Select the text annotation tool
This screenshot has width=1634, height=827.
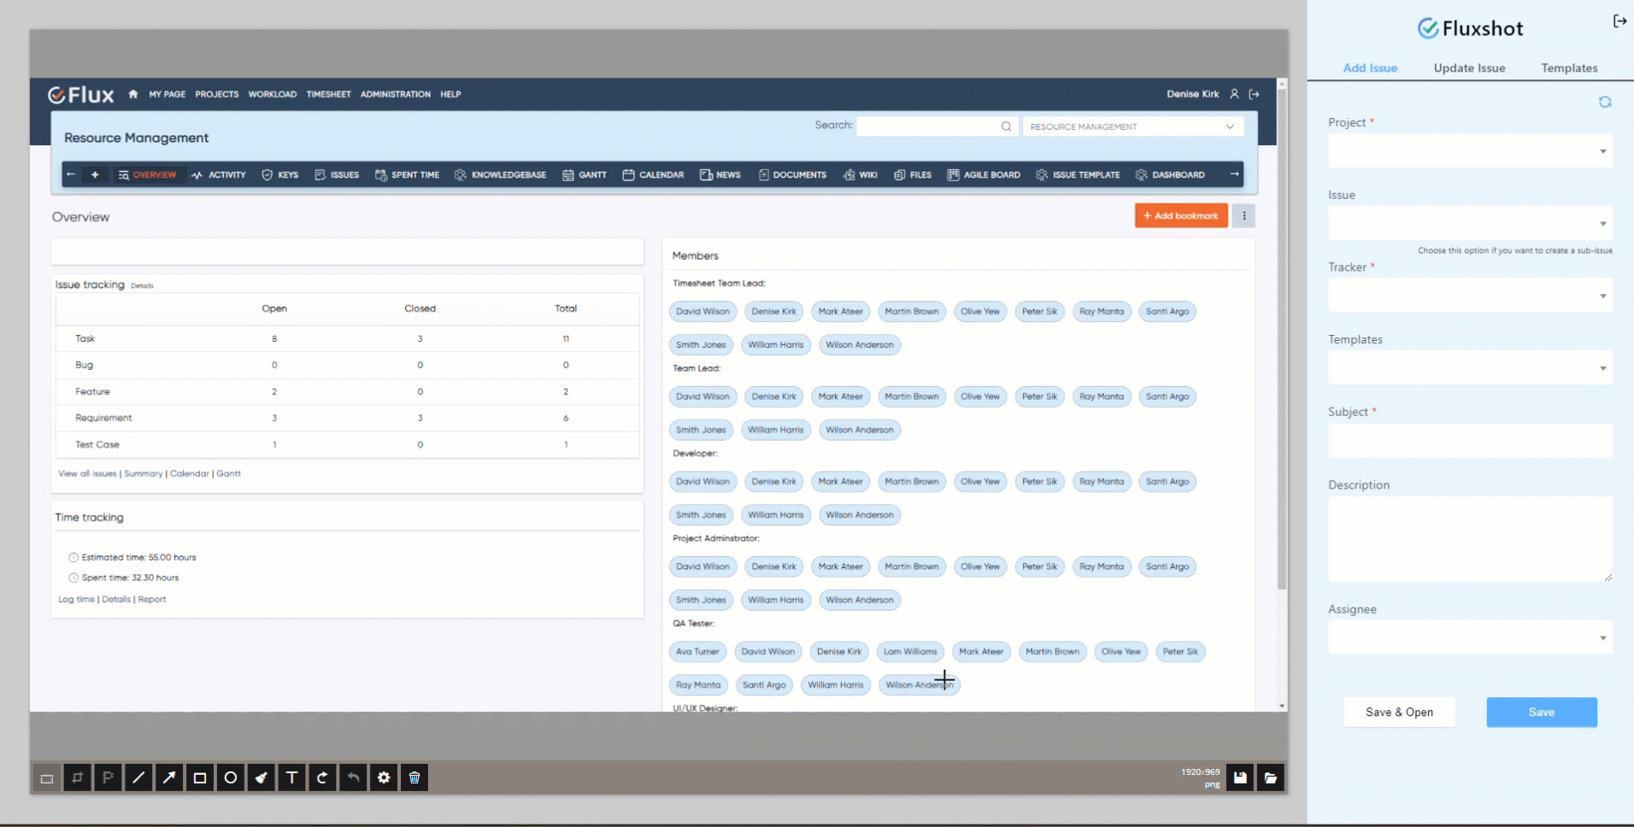[291, 777]
